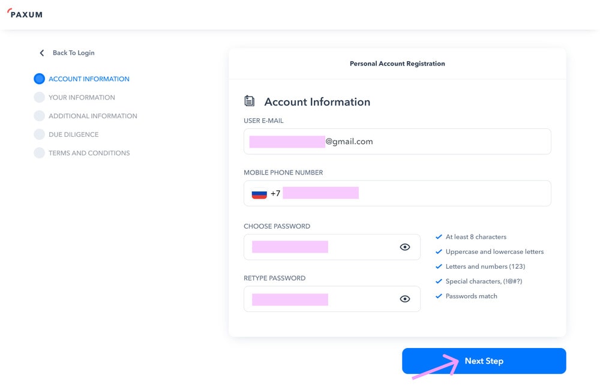Click the back arrow chevron icon
The width and height of the screenshot is (600, 390).
coord(42,53)
